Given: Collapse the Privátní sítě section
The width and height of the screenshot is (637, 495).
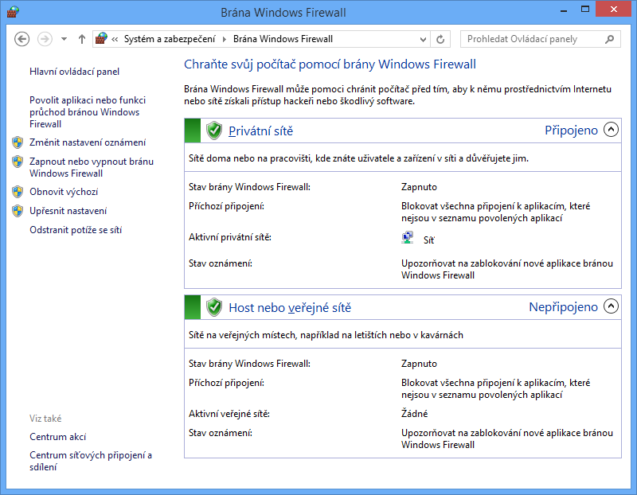Looking at the screenshot, I should (611, 130).
